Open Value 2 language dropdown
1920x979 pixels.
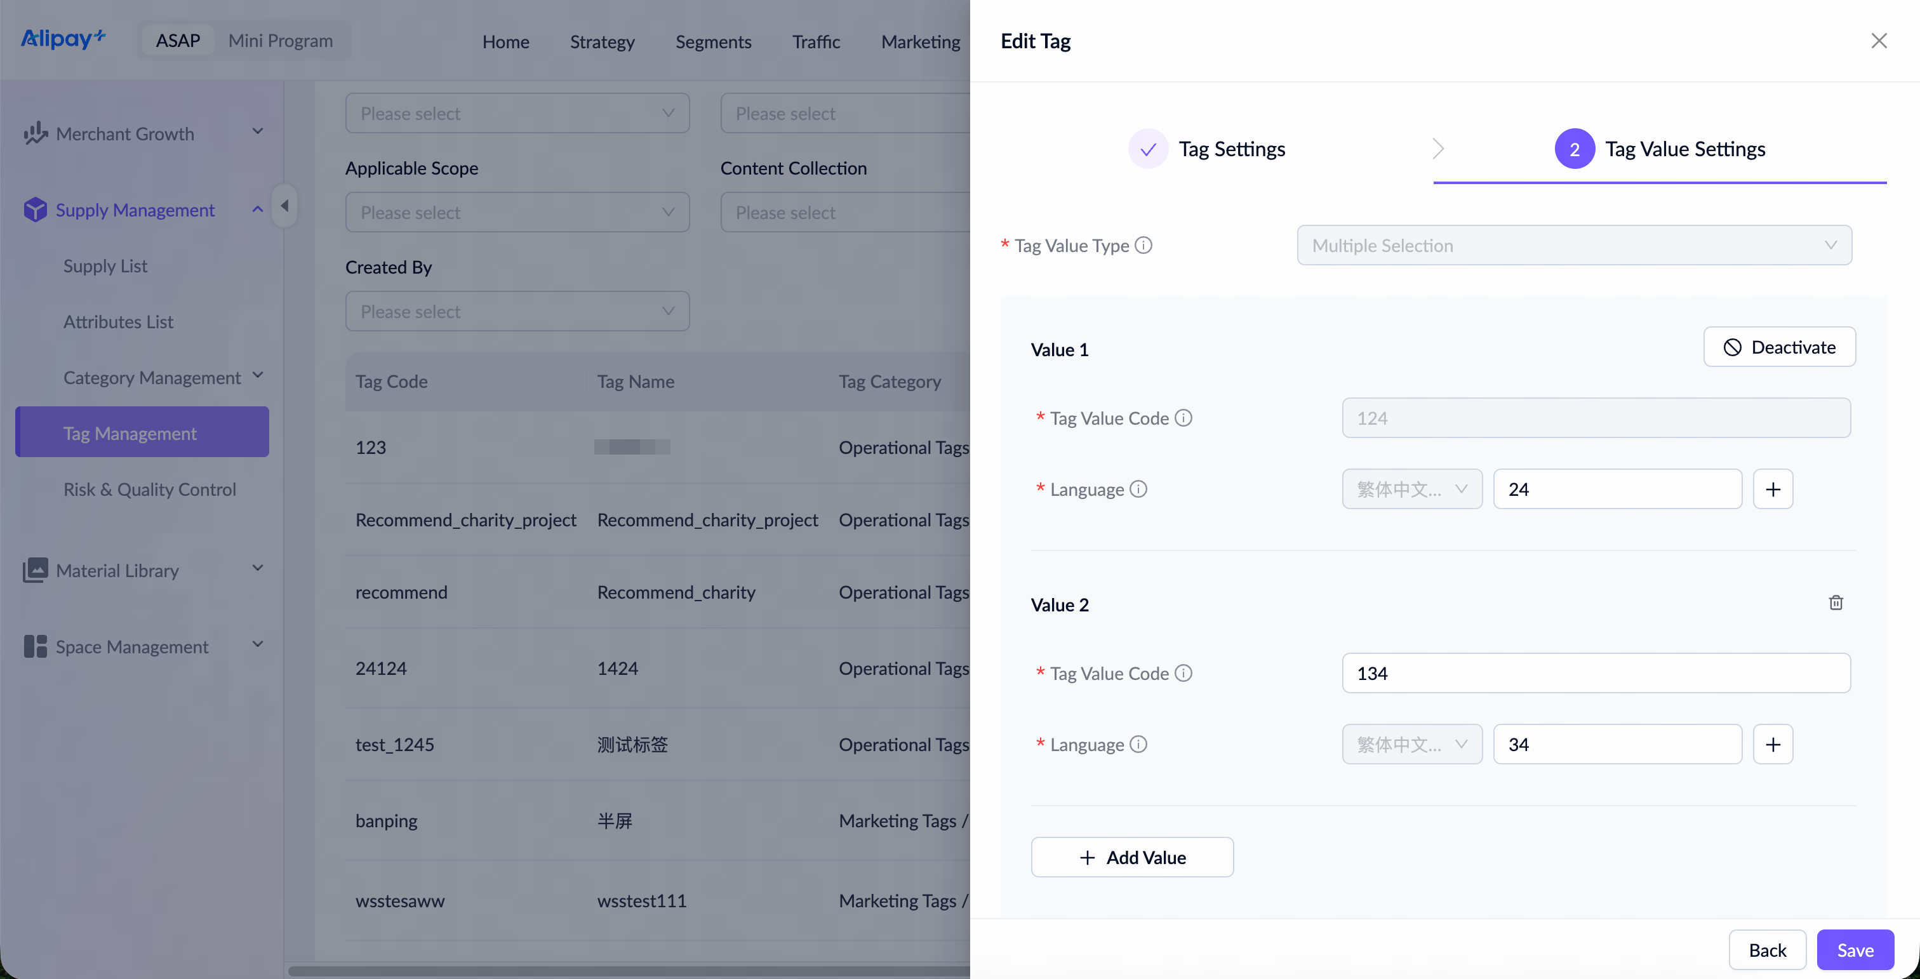[x=1411, y=744]
